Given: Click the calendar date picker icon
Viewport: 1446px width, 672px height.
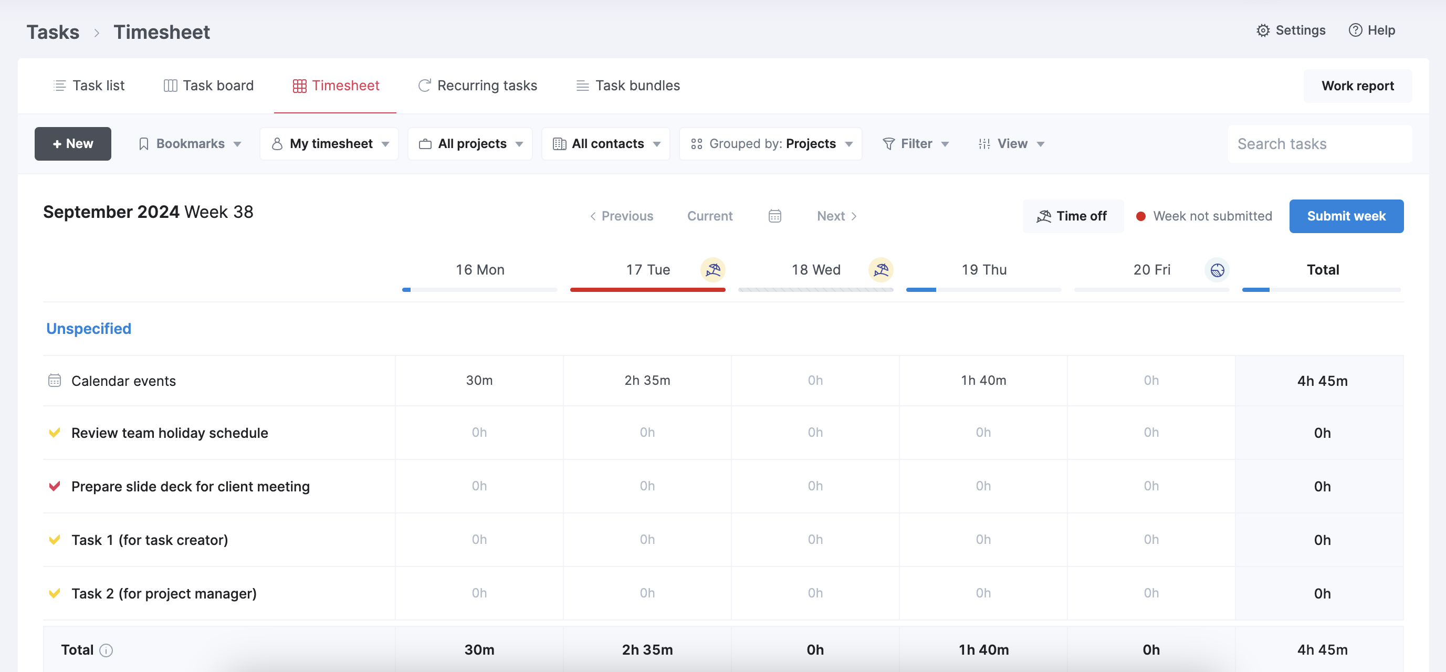Looking at the screenshot, I should coord(774,216).
